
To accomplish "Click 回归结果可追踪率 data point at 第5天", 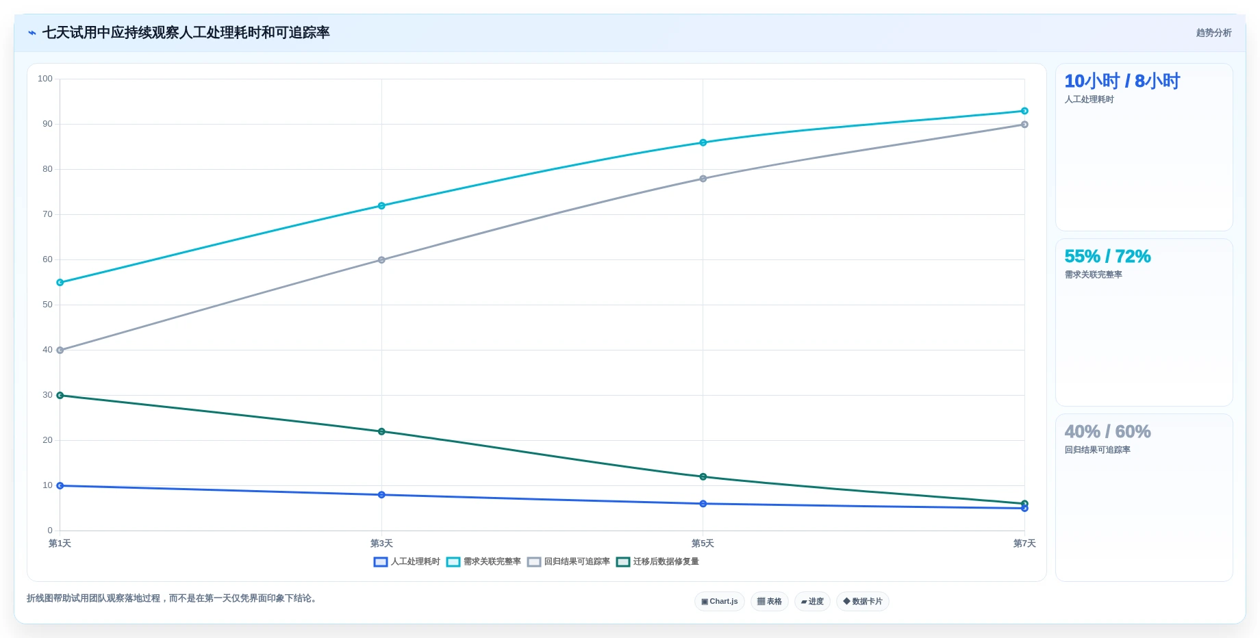I will 703,179.
